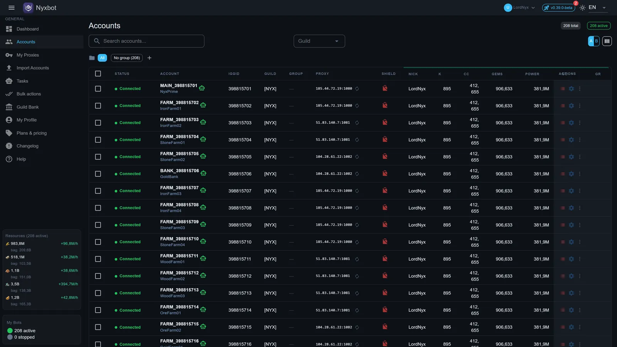Click bot icon next to BANK_398815706

coord(203,173)
